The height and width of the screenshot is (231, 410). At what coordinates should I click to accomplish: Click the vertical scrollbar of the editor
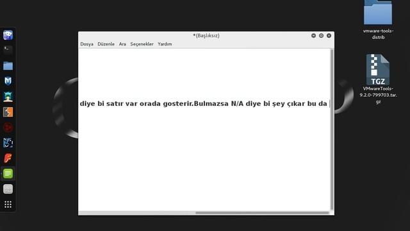coord(332,130)
